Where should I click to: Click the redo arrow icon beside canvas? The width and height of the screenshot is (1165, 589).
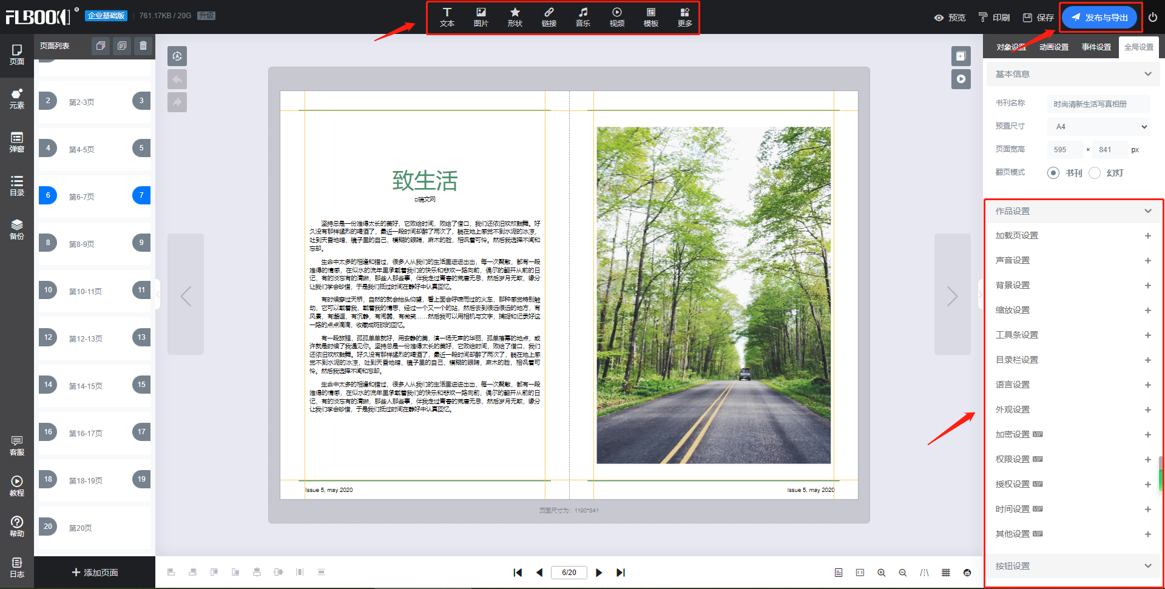pyautogui.click(x=177, y=103)
